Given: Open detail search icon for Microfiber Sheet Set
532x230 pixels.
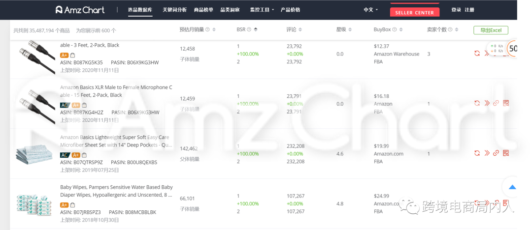Looking at the screenshot, I should click(x=506, y=153).
